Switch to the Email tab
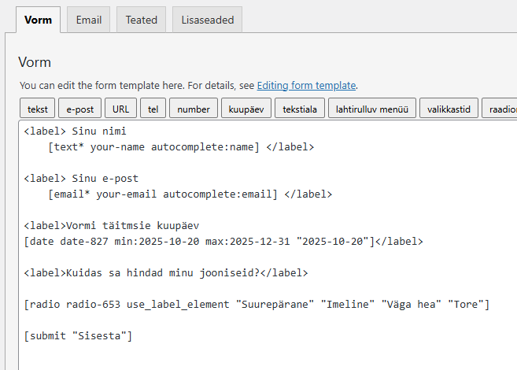The image size is (517, 370). [88, 20]
